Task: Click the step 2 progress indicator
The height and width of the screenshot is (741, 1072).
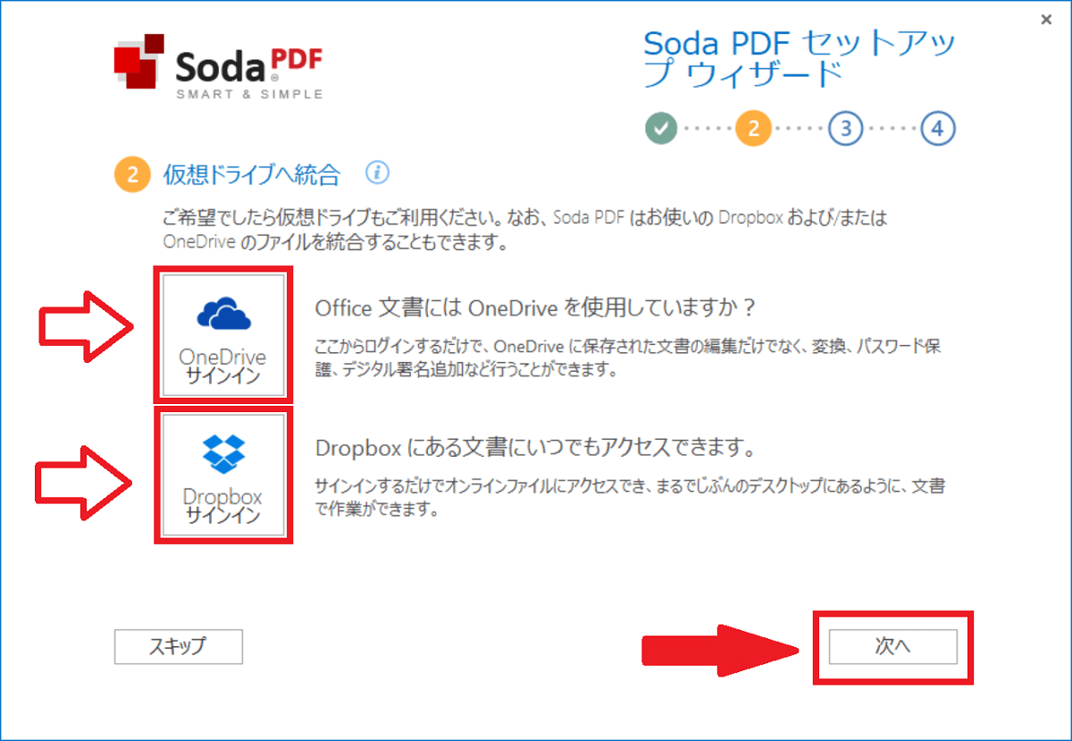Action: point(753,129)
